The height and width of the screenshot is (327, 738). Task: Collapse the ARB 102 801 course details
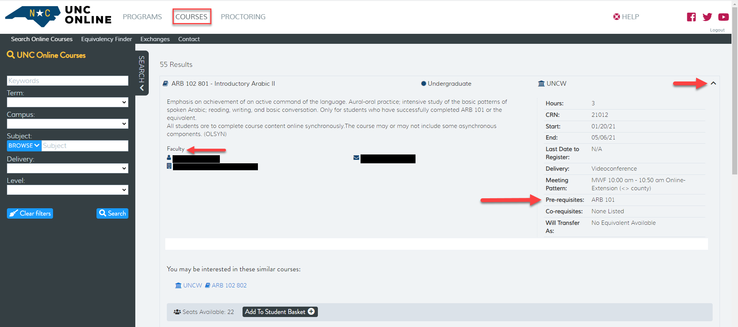(x=713, y=83)
